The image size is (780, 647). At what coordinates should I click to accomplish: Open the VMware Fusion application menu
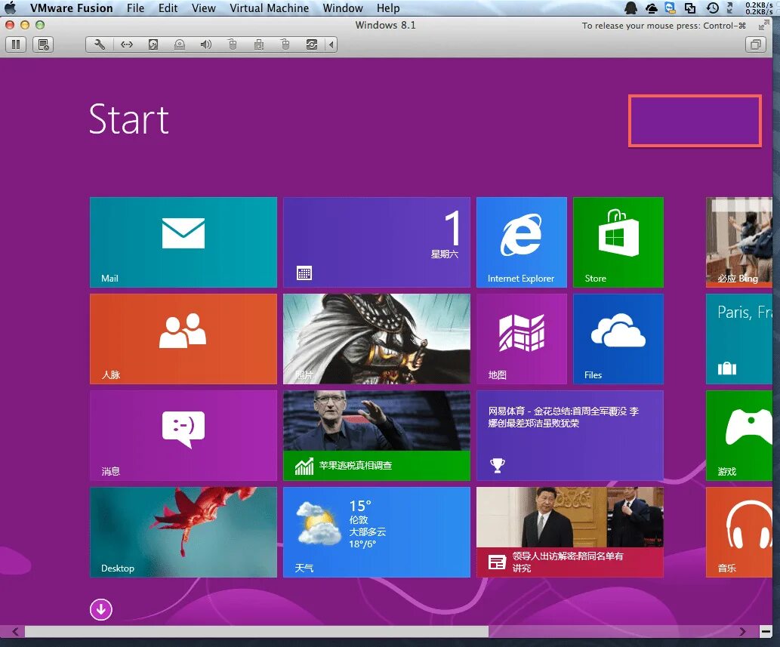pos(71,8)
